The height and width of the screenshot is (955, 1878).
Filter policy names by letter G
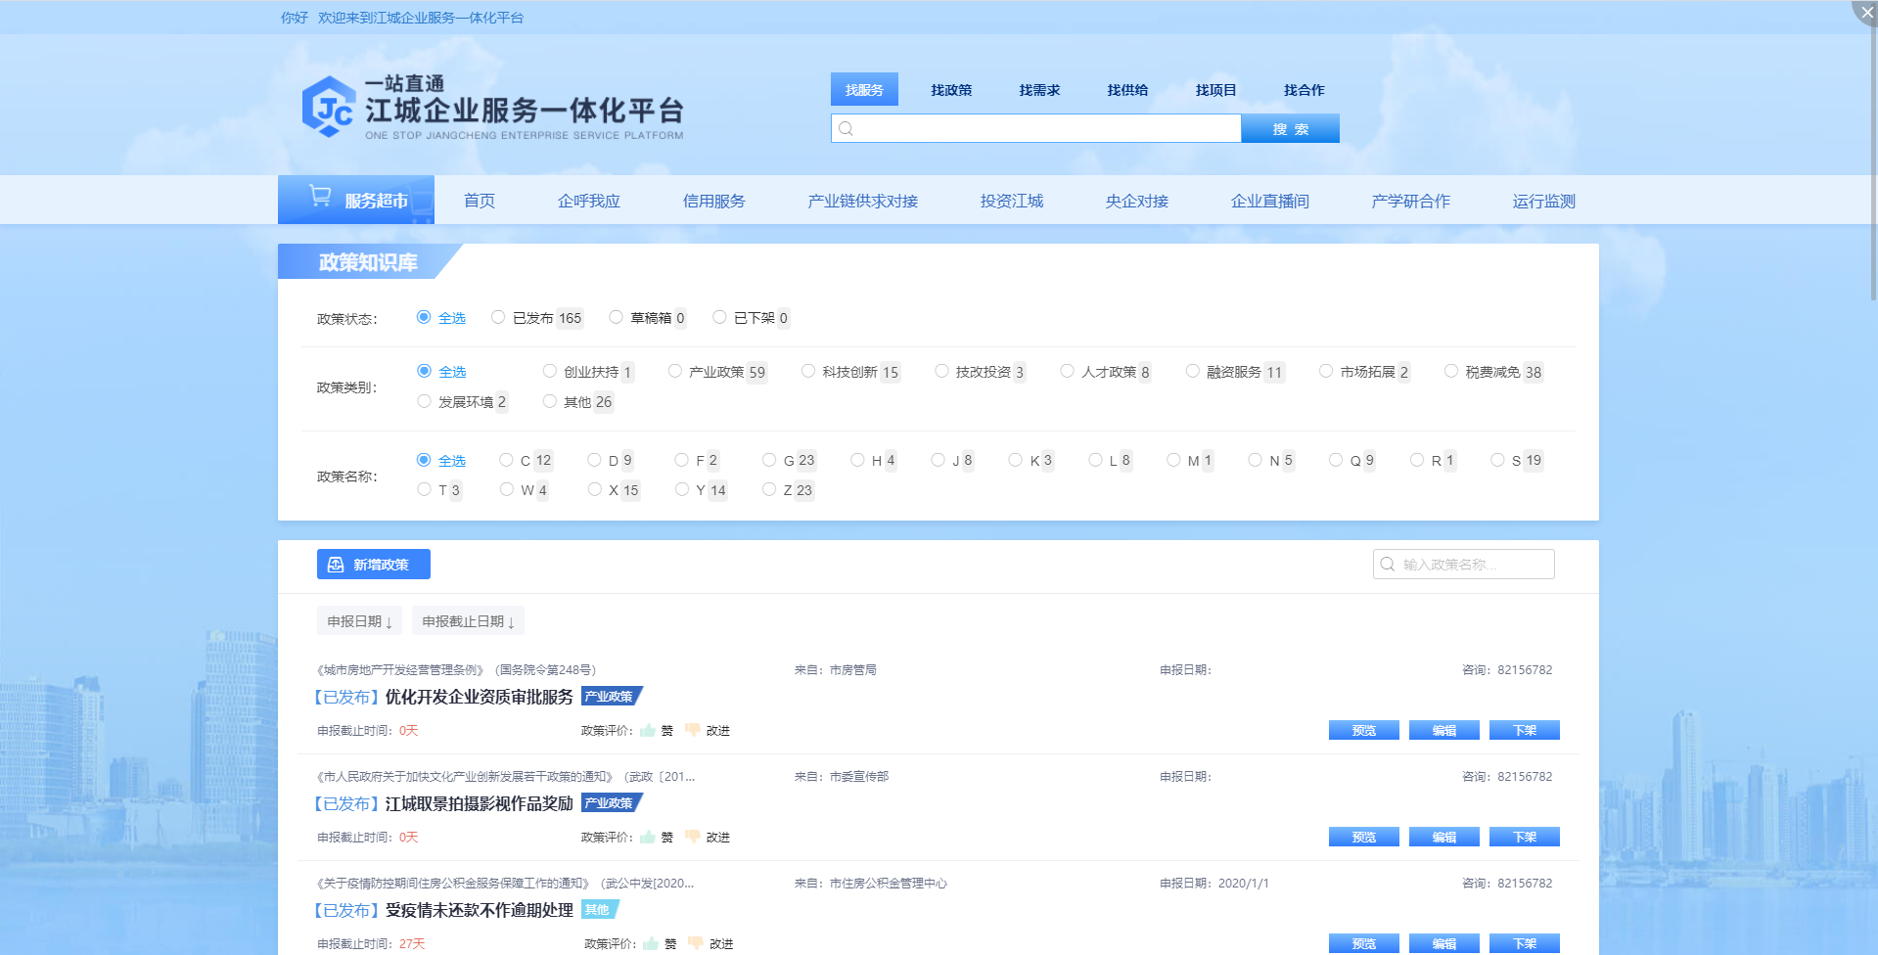pyautogui.click(x=769, y=460)
